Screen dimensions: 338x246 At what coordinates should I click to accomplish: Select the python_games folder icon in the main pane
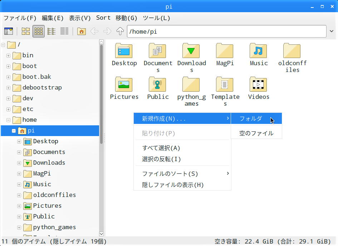pos(191,85)
